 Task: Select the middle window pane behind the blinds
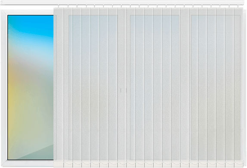[154, 87]
